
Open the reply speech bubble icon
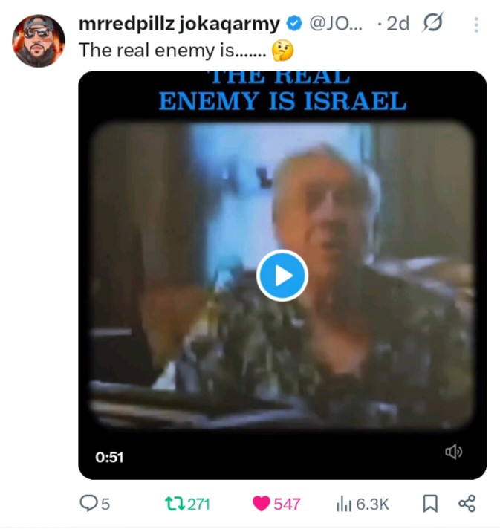coord(88,503)
